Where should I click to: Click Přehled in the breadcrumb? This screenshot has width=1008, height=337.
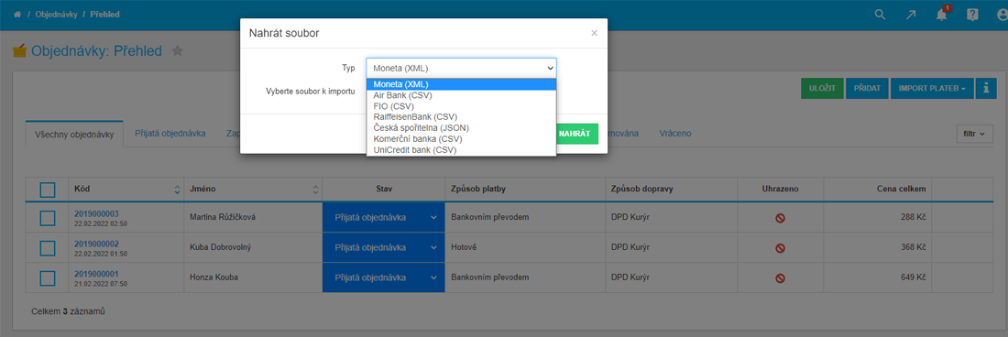(x=105, y=14)
